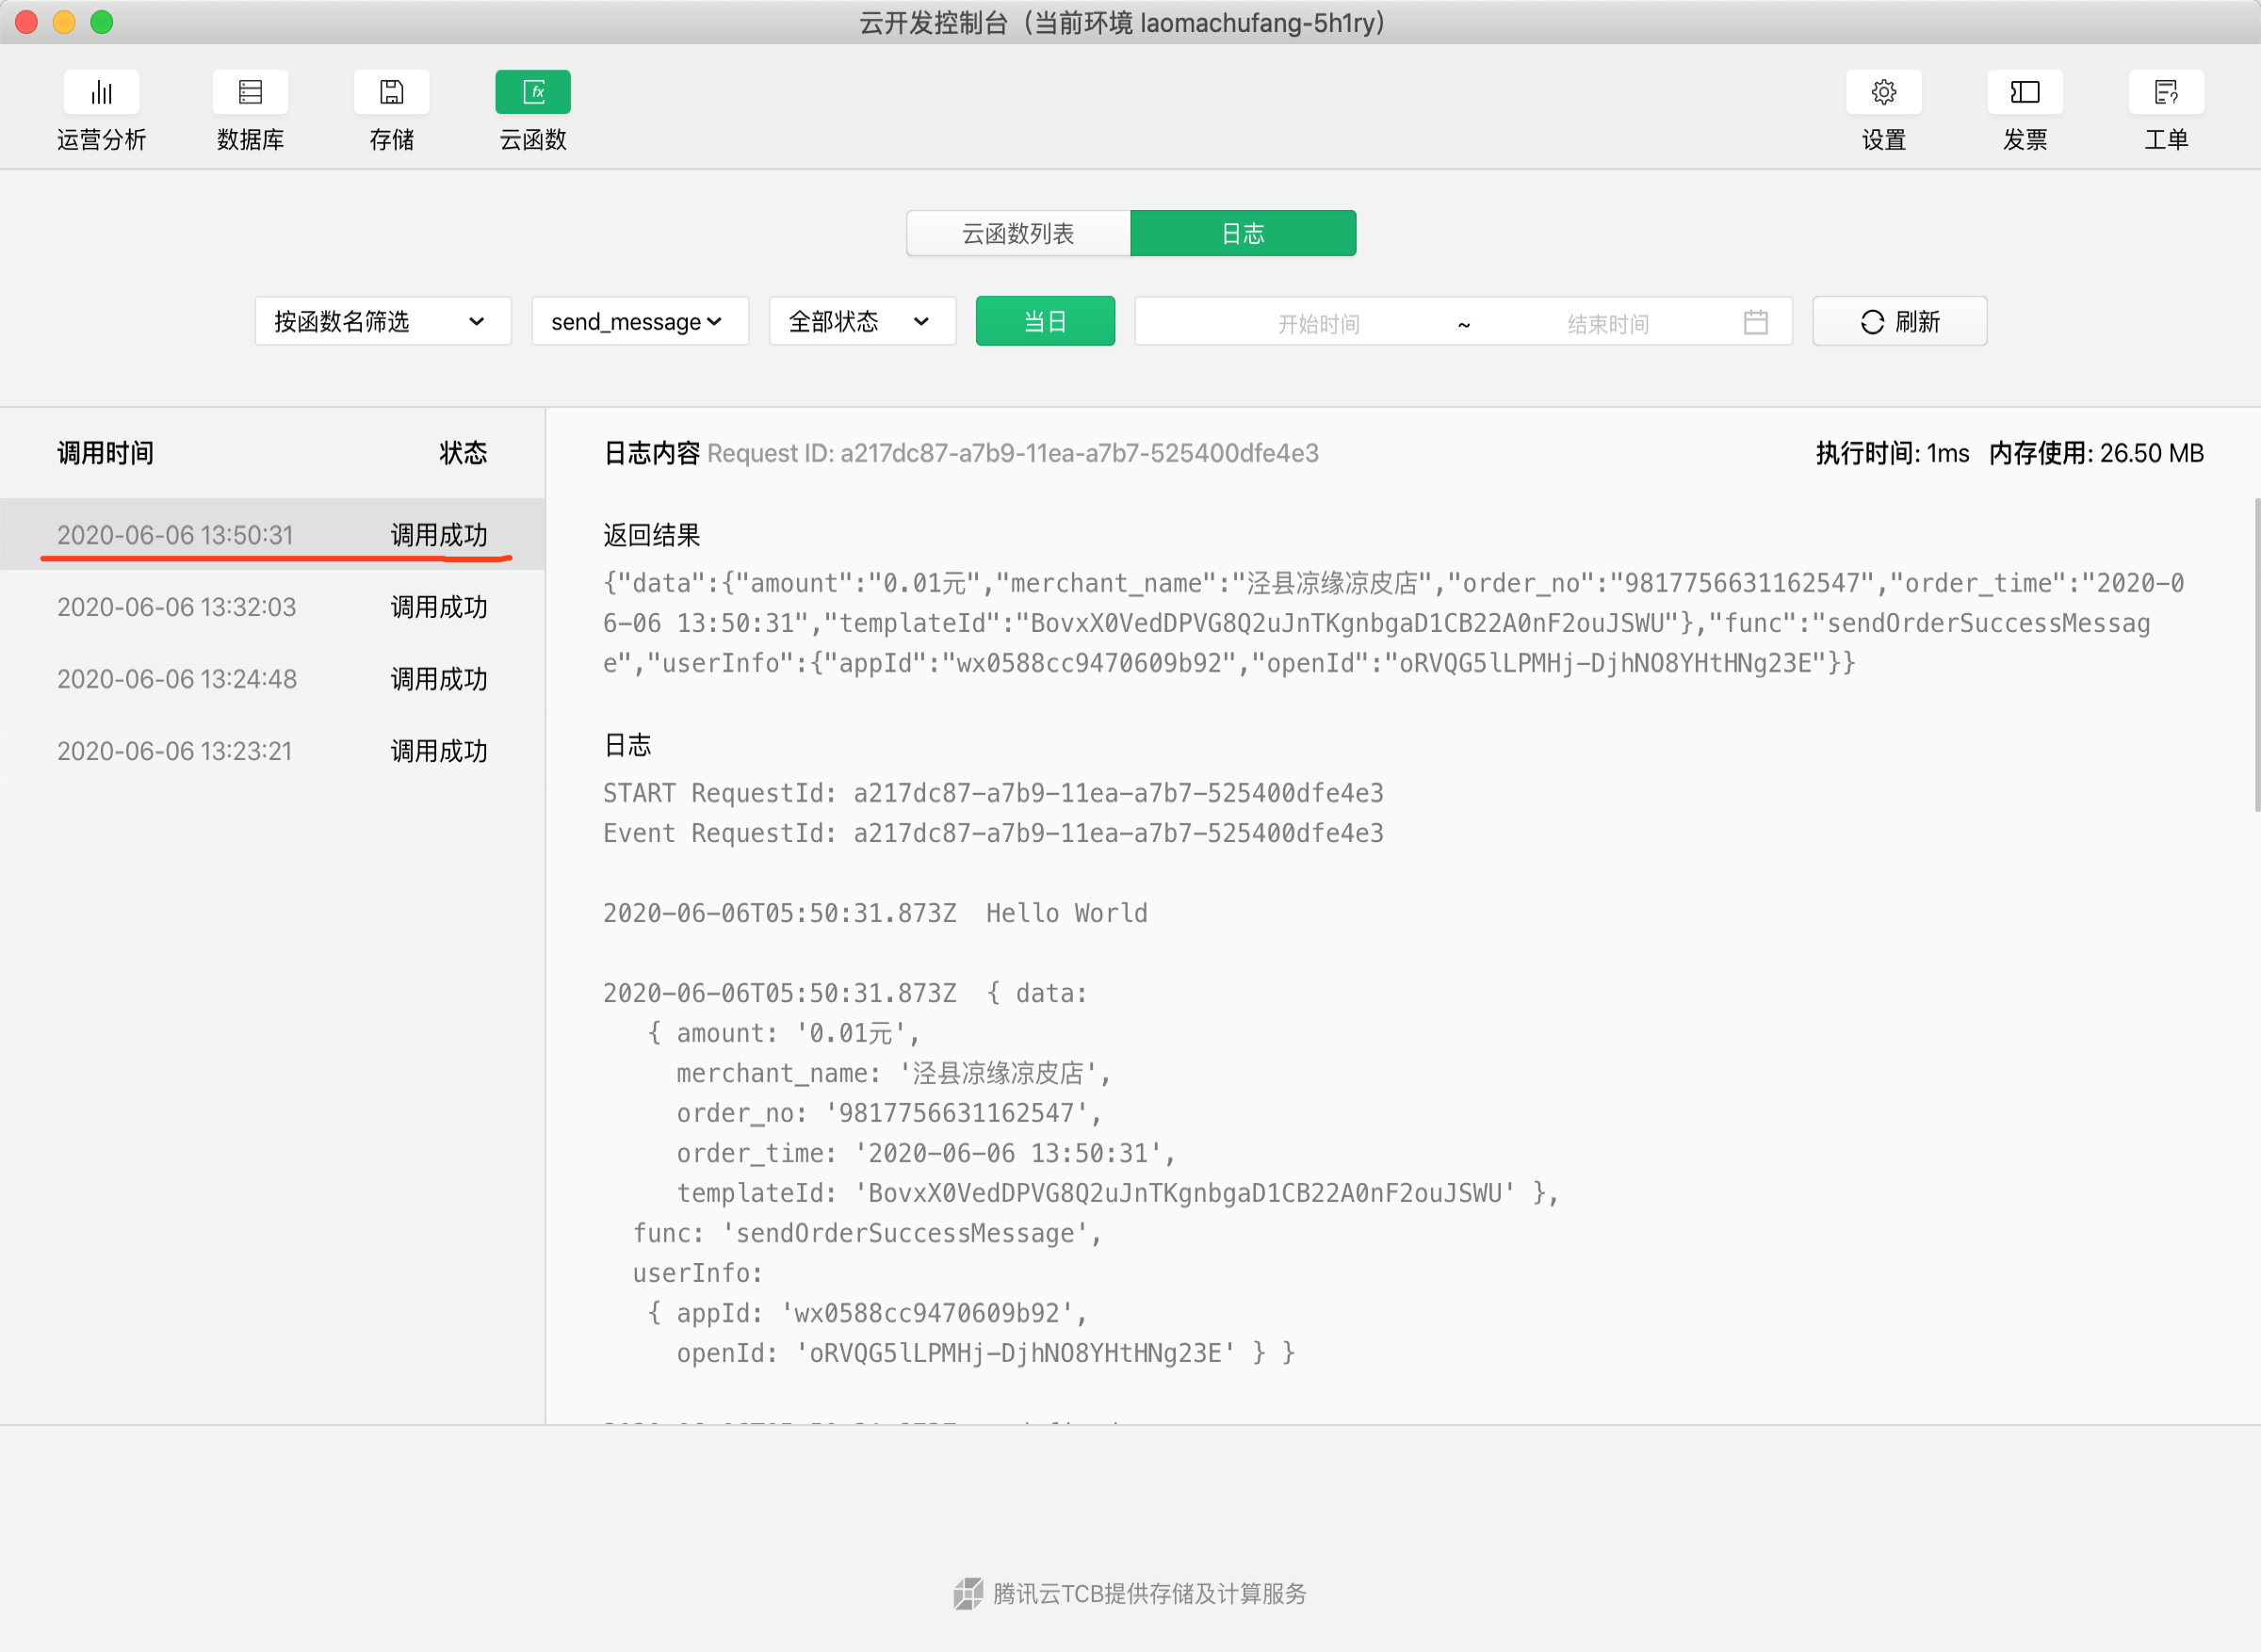This screenshot has height=1652, width=2261.
Task: Click the 结束时间 end time field
Action: point(1607,324)
